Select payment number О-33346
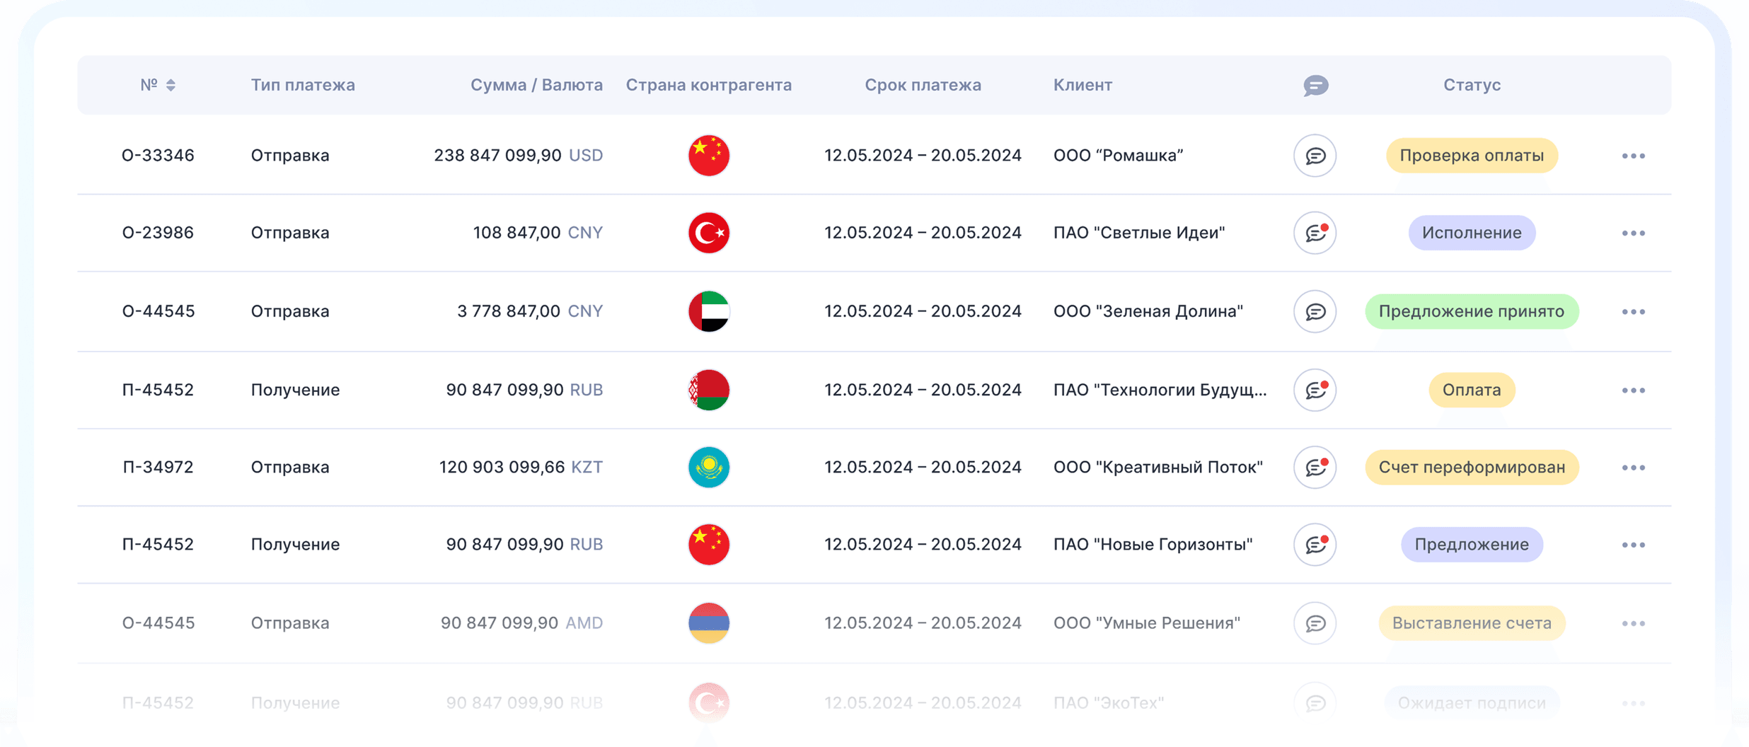This screenshot has height=747, width=1749. pos(158,156)
